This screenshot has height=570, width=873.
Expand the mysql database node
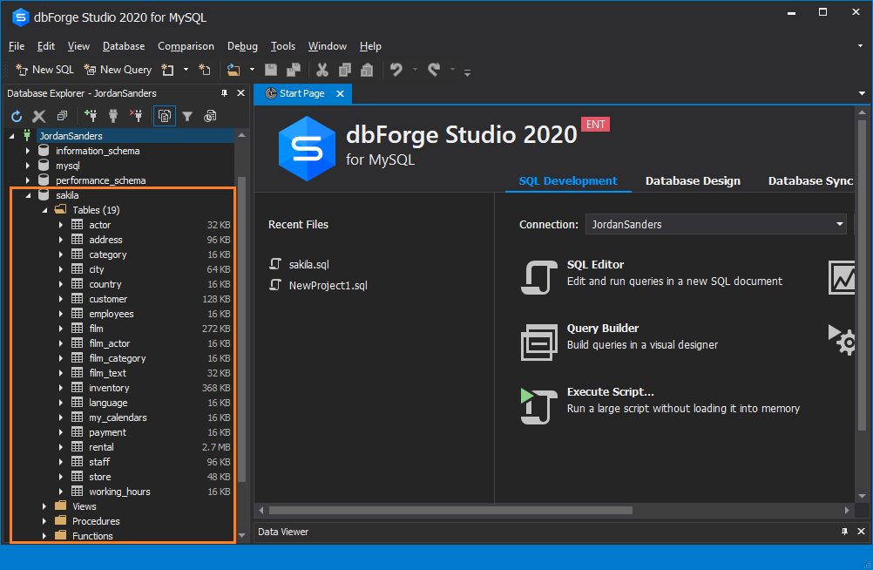(28, 166)
